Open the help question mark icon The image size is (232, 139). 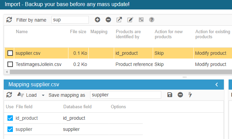pyautogui.click(x=152, y=20)
